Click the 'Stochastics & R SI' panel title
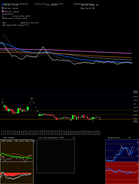139x184 pixels. point(119,138)
